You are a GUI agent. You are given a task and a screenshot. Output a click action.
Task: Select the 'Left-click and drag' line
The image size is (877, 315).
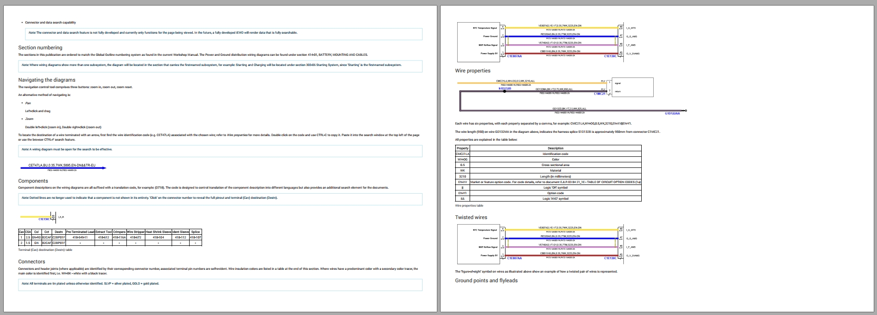[38, 111]
